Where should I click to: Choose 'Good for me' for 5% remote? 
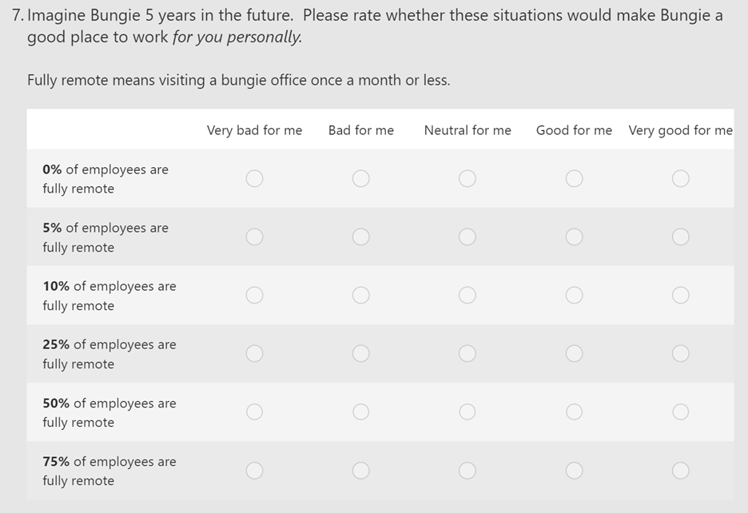(574, 237)
